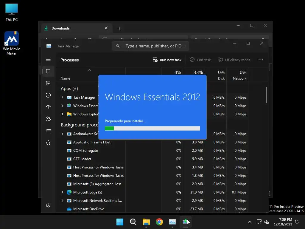Viewport: 305px width, 229px height.
Task: Open network status tray icon
Action: coord(259,222)
